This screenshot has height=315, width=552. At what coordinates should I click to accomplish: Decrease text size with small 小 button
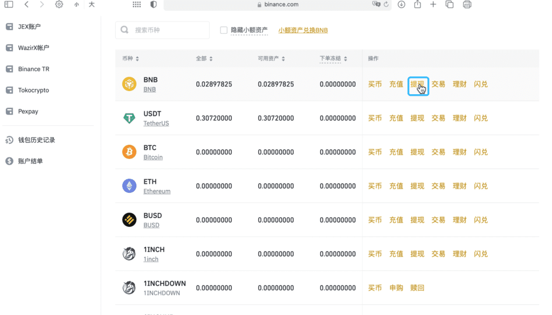77,4
